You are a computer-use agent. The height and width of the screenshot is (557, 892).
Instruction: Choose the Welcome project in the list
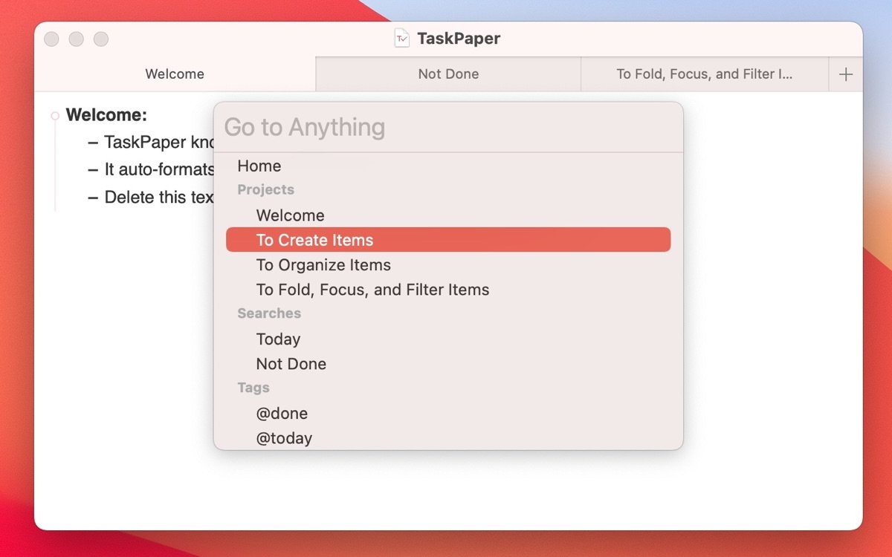point(291,215)
